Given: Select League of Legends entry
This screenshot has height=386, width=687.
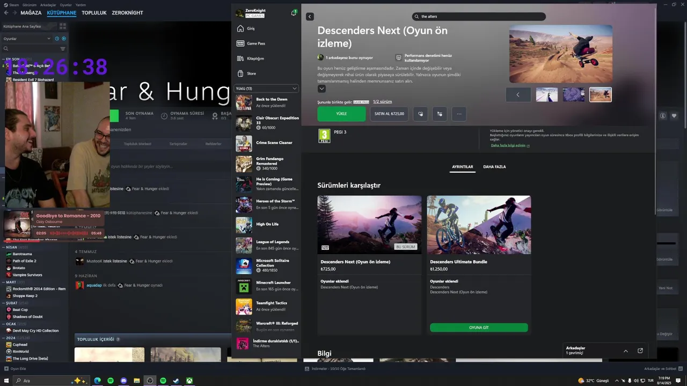Looking at the screenshot, I should [267, 245].
